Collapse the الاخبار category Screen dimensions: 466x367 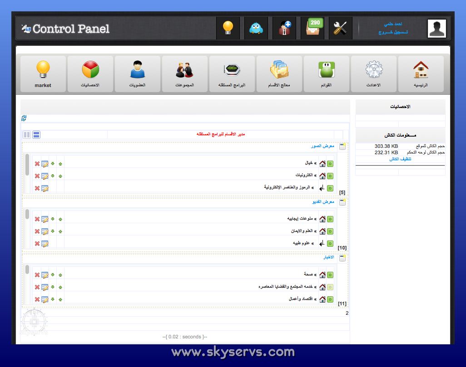click(x=342, y=258)
